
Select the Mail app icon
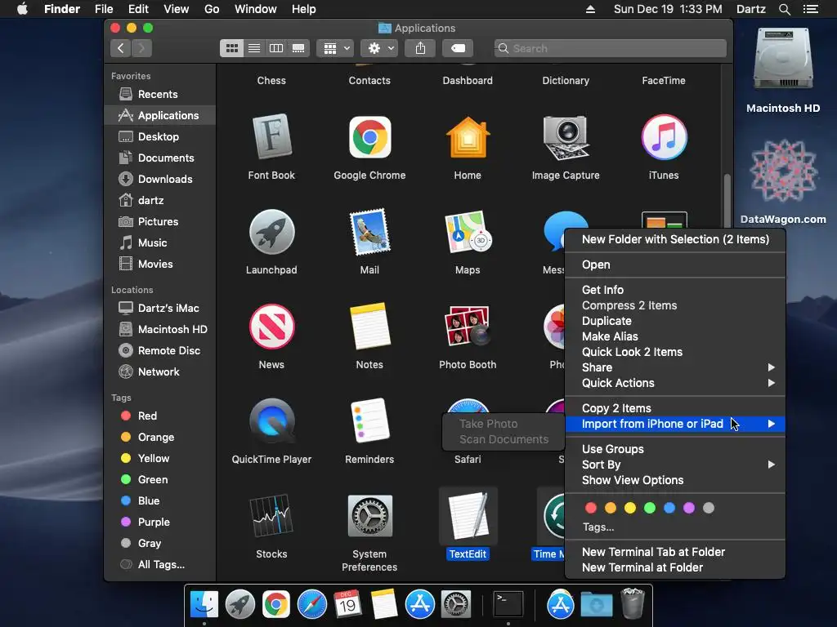[369, 232]
